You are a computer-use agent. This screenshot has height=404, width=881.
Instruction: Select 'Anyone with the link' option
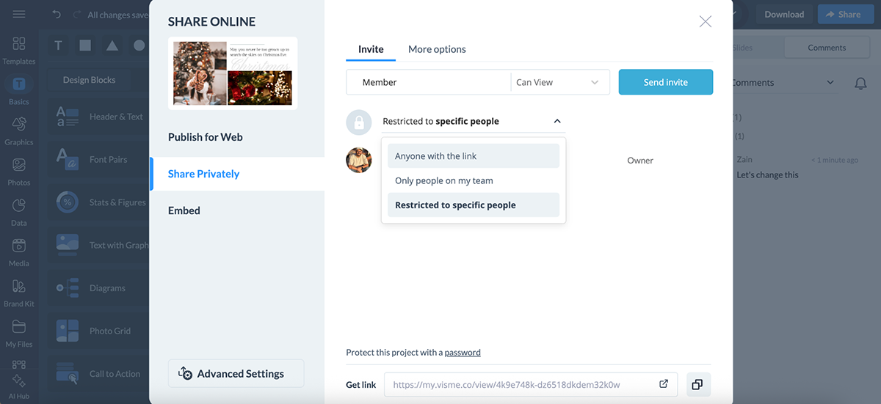[x=473, y=156]
